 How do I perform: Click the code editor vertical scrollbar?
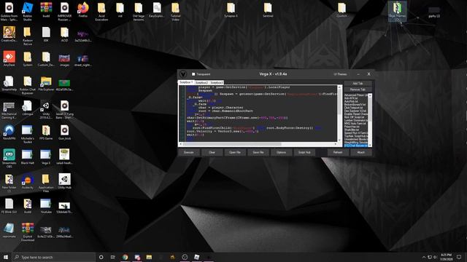(x=339, y=114)
